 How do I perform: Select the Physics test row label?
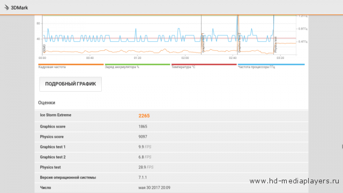(50, 167)
